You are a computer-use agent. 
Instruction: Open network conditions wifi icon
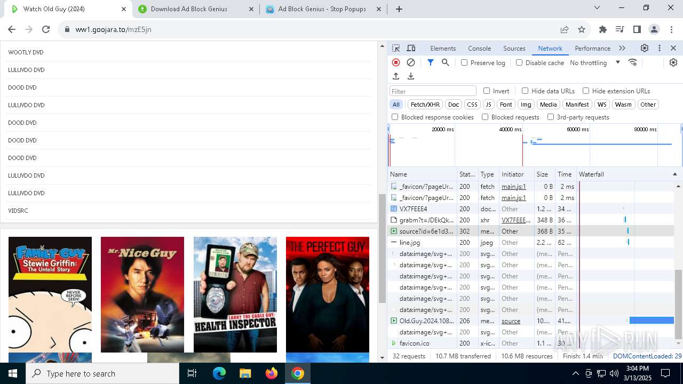tap(633, 62)
